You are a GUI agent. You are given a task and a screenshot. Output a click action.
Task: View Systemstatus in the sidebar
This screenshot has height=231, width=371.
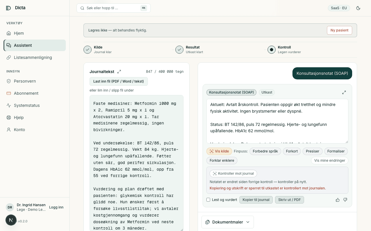point(35,105)
